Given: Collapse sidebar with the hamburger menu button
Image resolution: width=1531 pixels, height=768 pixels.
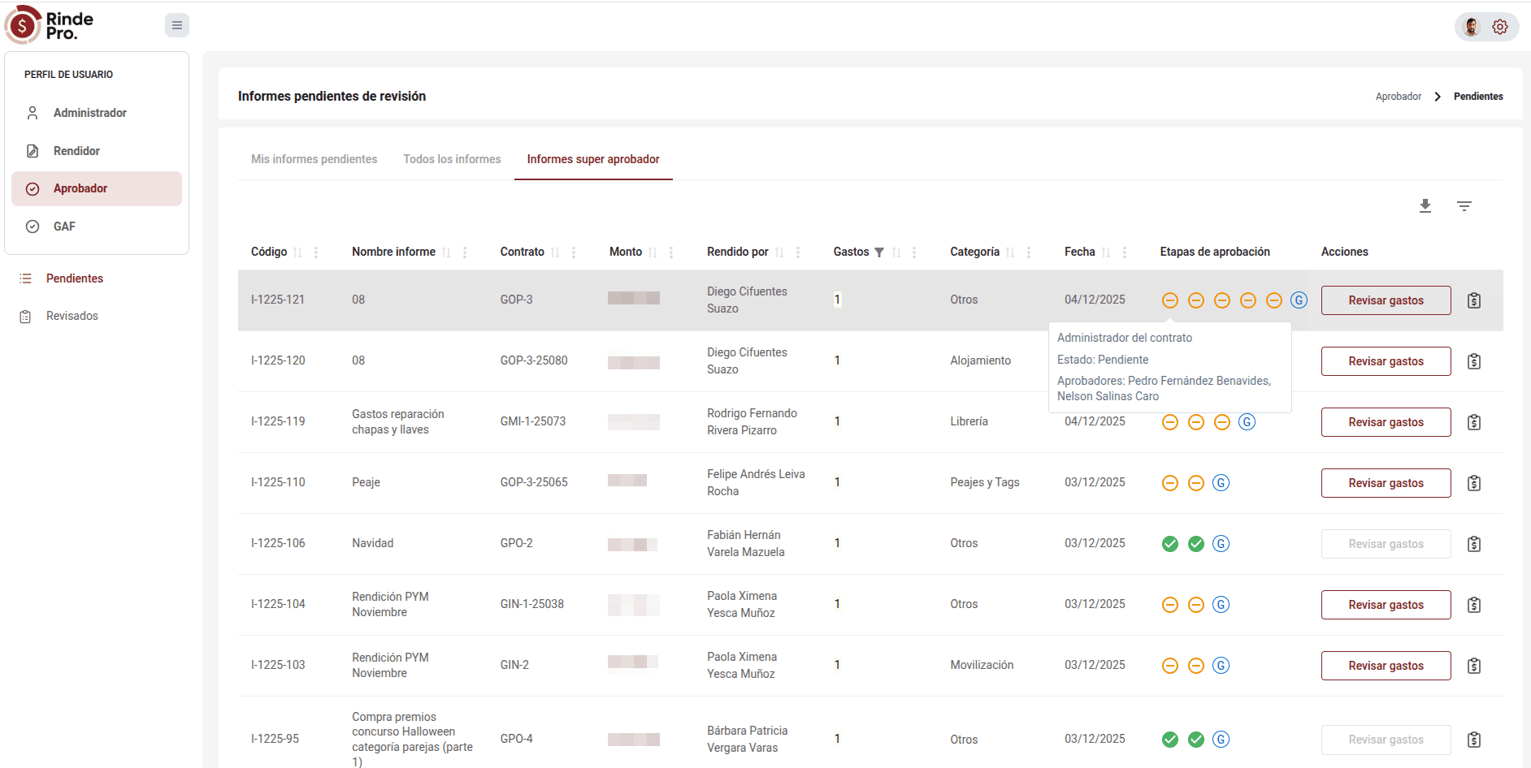Looking at the screenshot, I should (x=176, y=25).
